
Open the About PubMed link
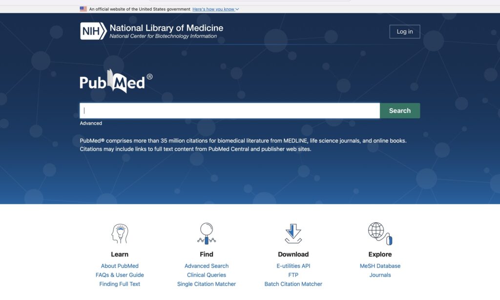pyautogui.click(x=120, y=266)
